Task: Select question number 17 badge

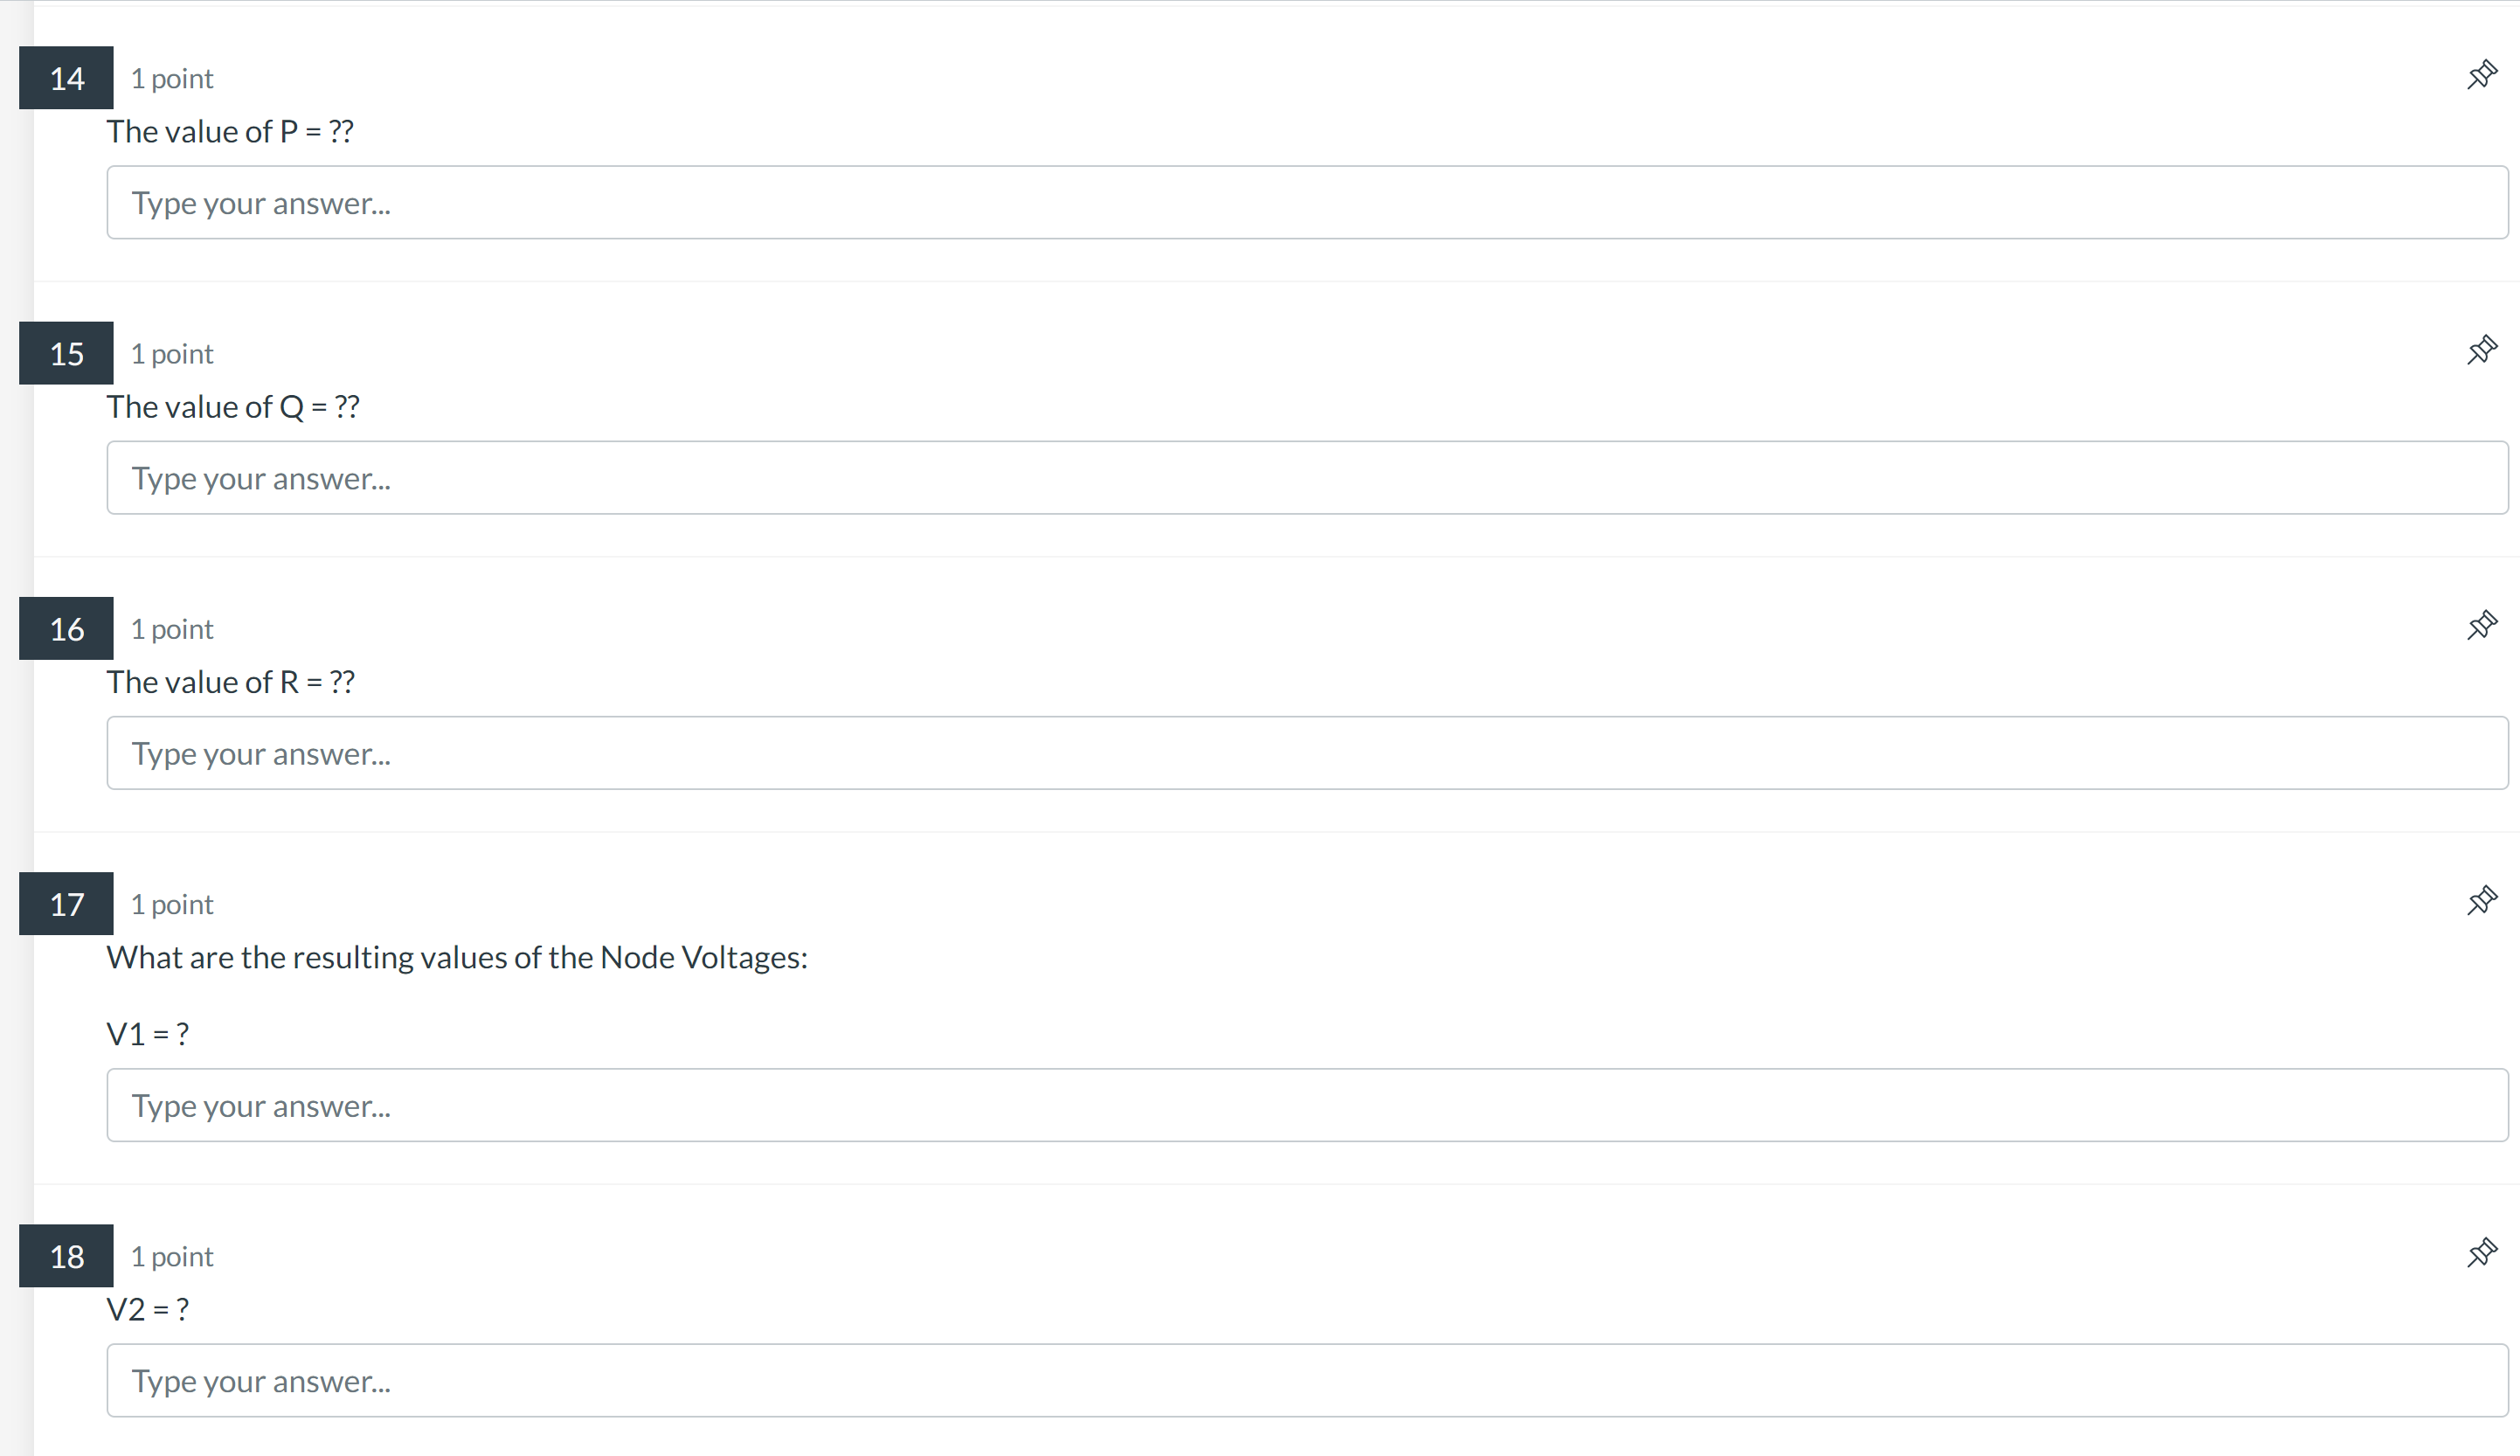Action: pyautogui.click(x=66, y=904)
